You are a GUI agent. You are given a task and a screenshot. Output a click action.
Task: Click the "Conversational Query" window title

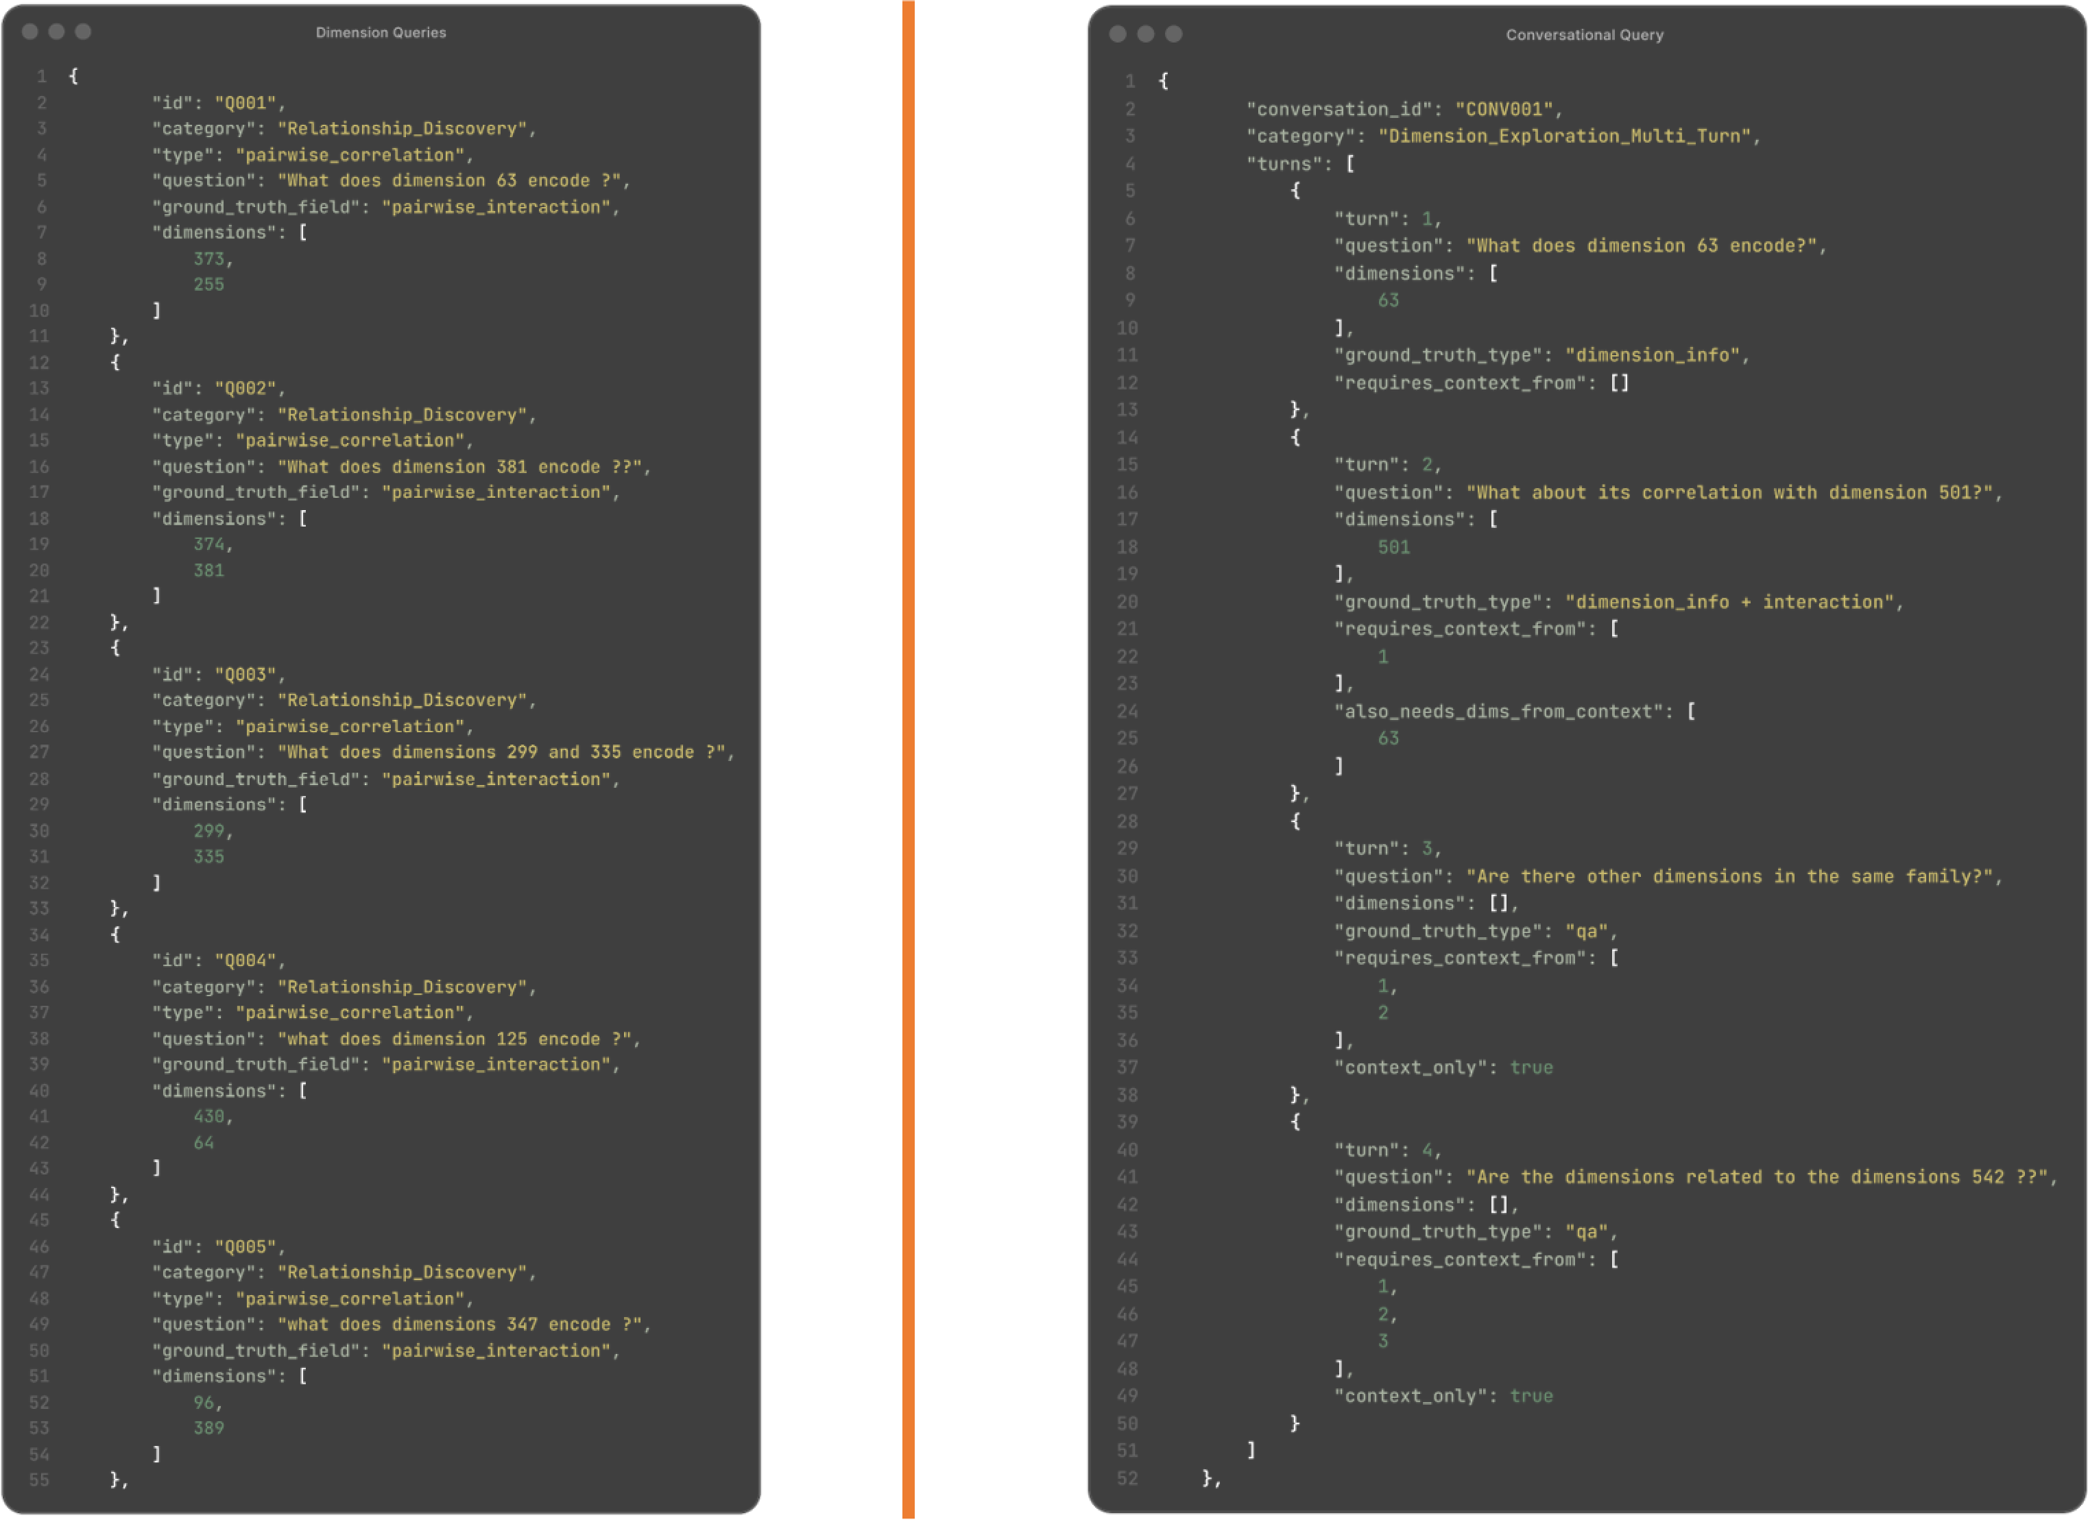click(1585, 35)
